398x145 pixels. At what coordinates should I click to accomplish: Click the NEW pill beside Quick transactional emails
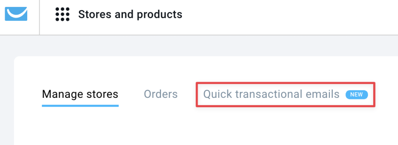tap(356, 94)
